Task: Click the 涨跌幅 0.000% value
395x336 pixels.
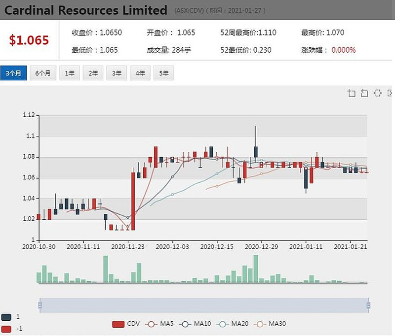Action: [344, 50]
